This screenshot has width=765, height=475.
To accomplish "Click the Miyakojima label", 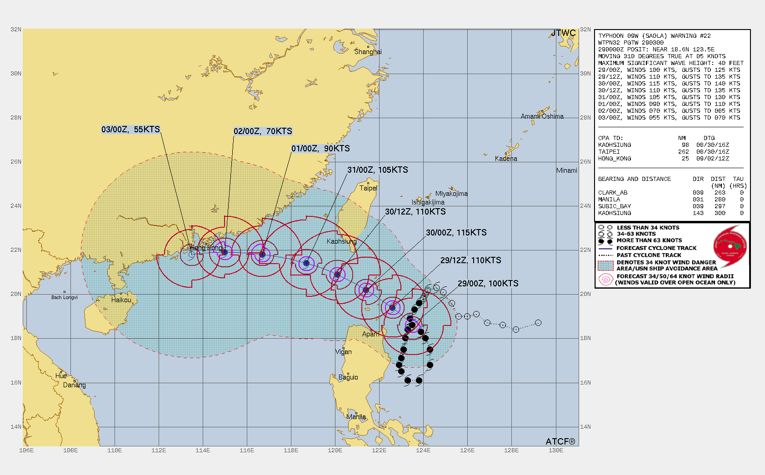I will point(451,194).
